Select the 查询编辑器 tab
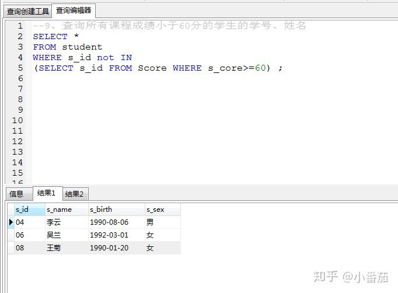 [74, 11]
